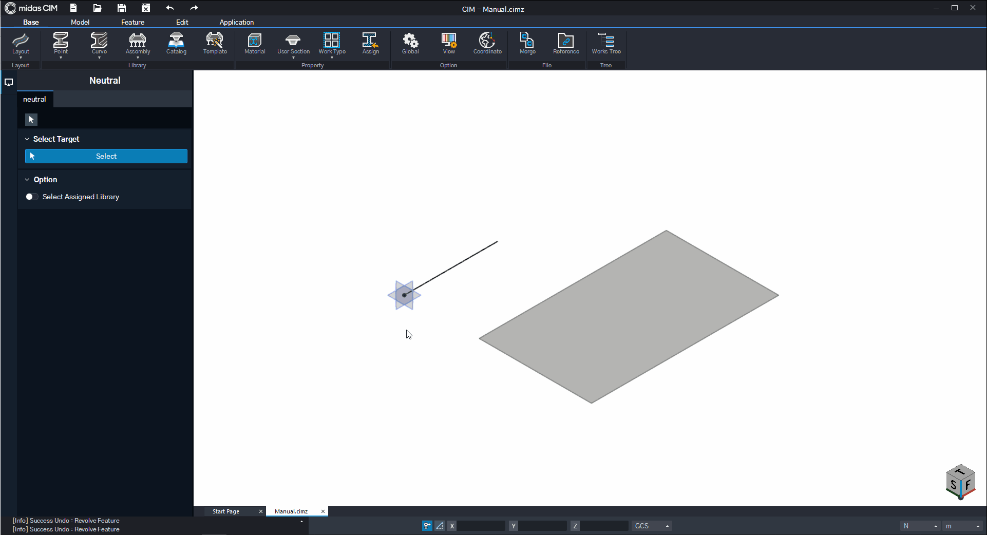Select the Manual.cimz document tab
Image resolution: width=987 pixels, height=535 pixels.
[x=291, y=511]
